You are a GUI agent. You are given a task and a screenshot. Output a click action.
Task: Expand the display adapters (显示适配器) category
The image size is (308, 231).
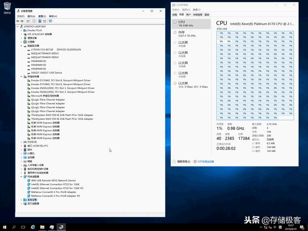click(x=21, y=204)
